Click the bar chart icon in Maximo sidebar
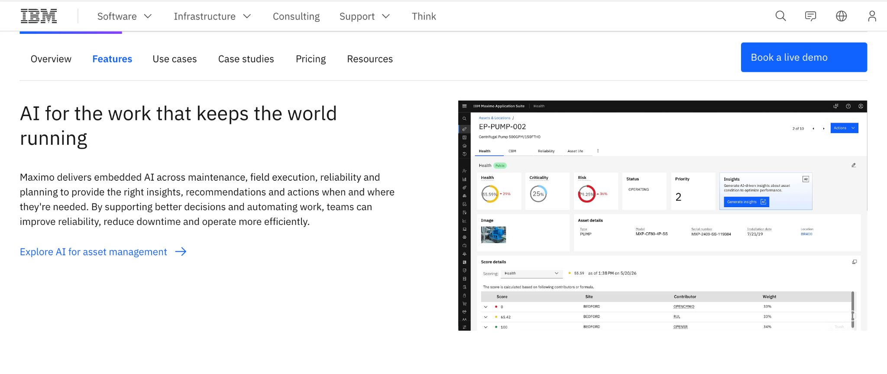This screenshot has width=887, height=374. 464,179
